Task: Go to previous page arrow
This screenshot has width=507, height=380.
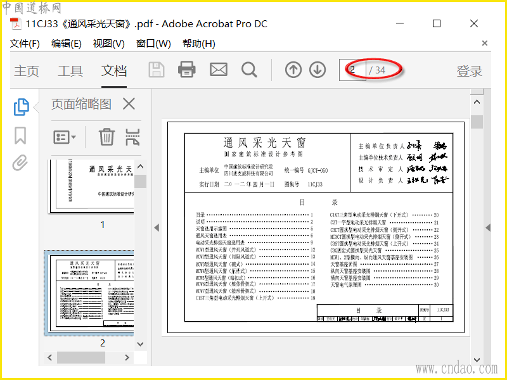Action: pos(293,70)
